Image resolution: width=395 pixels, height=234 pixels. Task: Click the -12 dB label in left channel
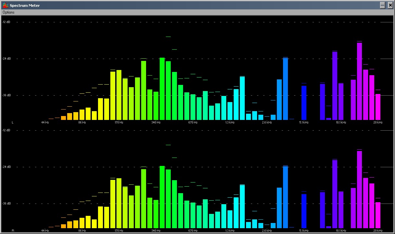click(x=6, y=22)
